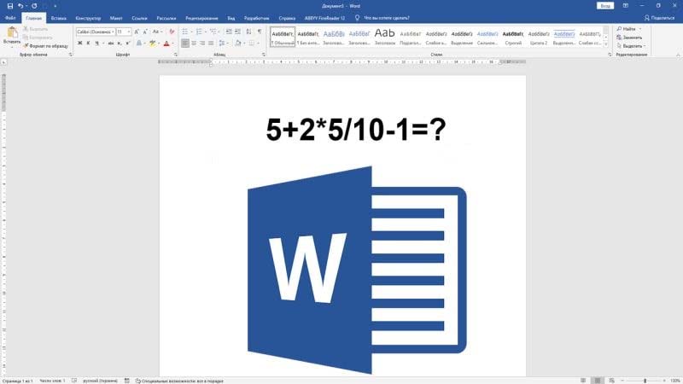Click the zoom slider in status bar
Image resolution: width=683 pixels, height=384 pixels.
(x=644, y=381)
